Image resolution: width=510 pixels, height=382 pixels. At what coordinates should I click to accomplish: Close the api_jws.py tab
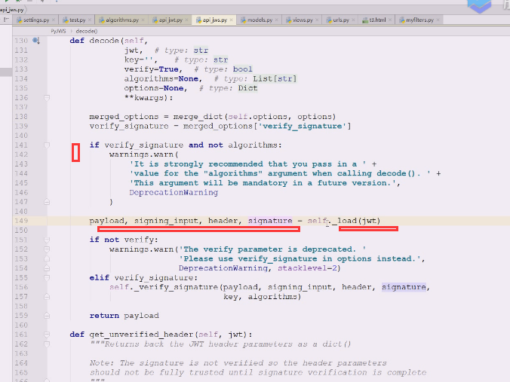coord(232,20)
